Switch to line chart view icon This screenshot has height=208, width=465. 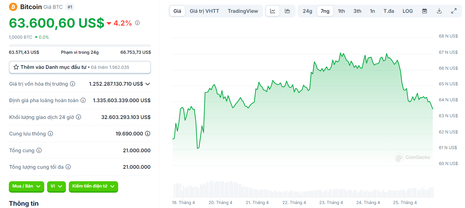click(273, 11)
